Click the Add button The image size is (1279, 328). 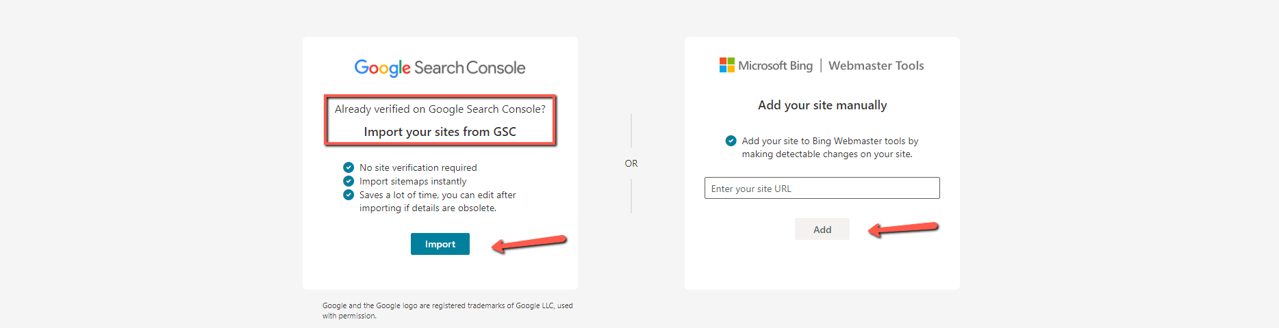(822, 229)
